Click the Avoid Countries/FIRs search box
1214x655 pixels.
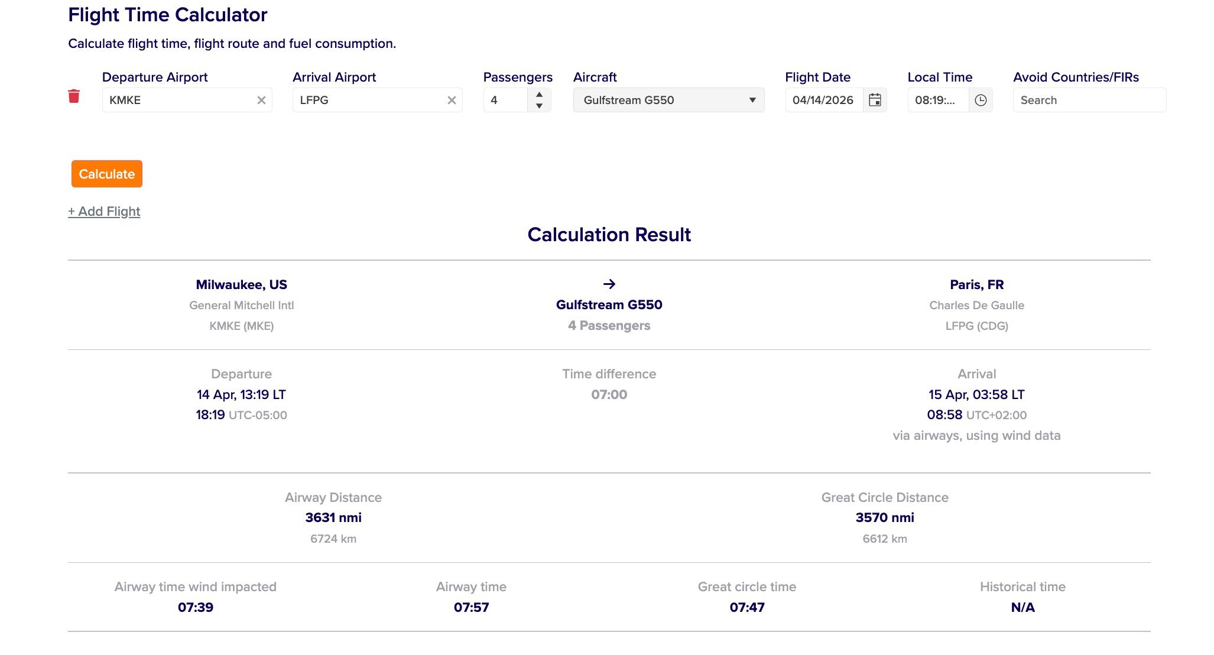coord(1089,100)
